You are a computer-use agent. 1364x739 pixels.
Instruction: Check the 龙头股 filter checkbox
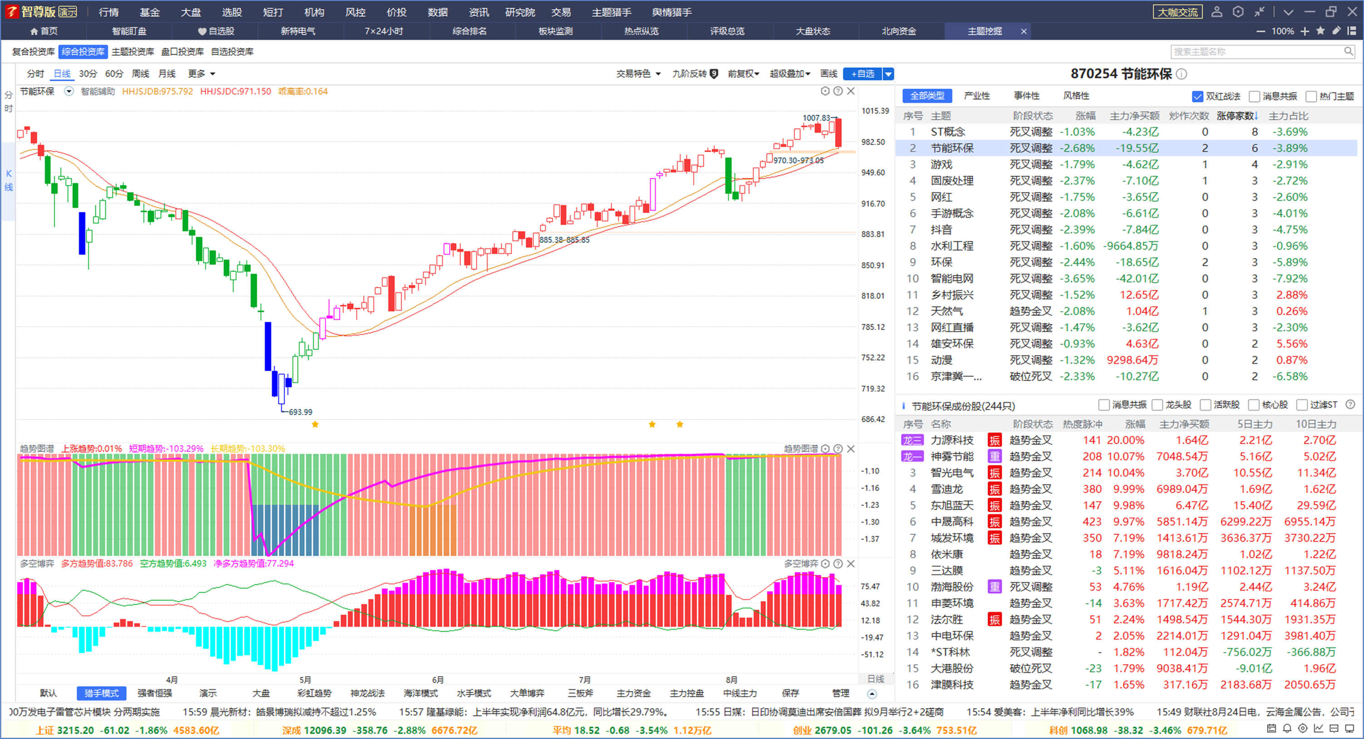[1157, 405]
